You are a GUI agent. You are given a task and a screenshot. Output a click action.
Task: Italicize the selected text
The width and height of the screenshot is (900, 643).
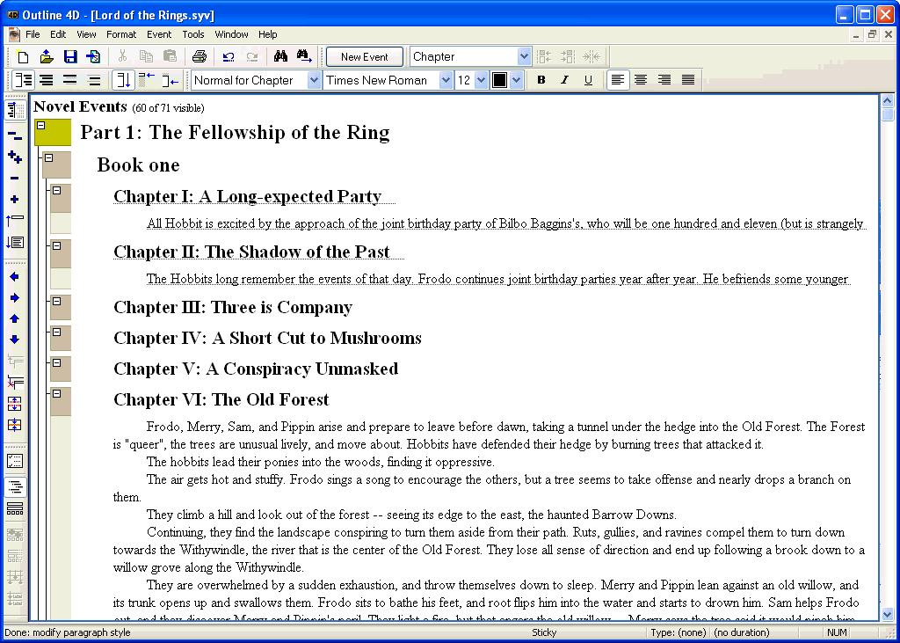click(x=564, y=79)
